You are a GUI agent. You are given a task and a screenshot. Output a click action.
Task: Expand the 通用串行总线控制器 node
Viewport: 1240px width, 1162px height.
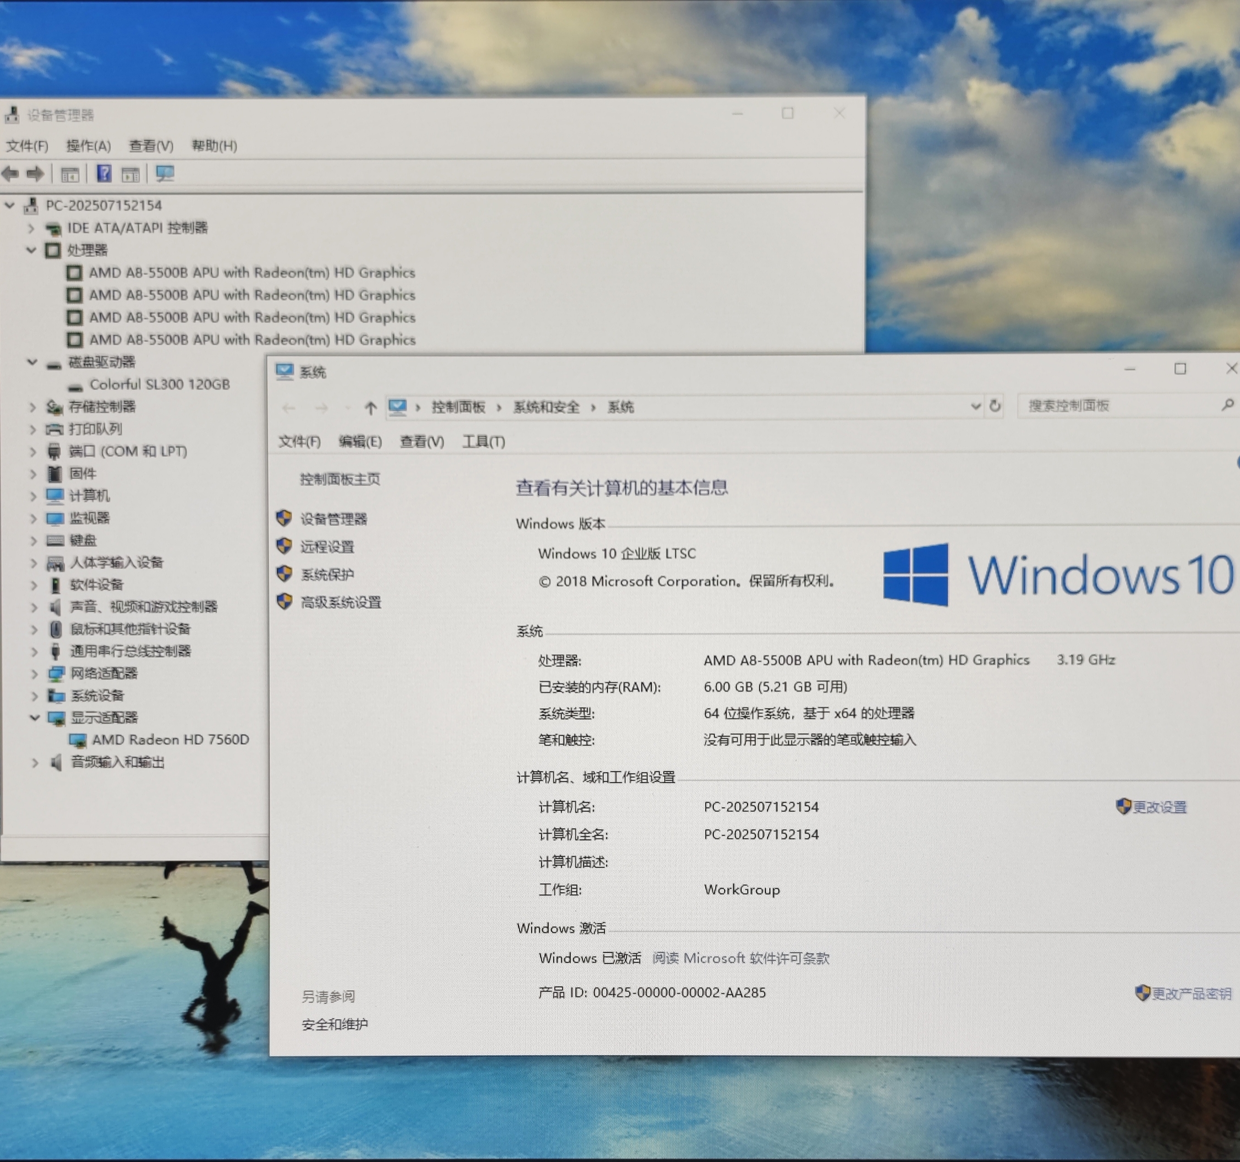34,652
